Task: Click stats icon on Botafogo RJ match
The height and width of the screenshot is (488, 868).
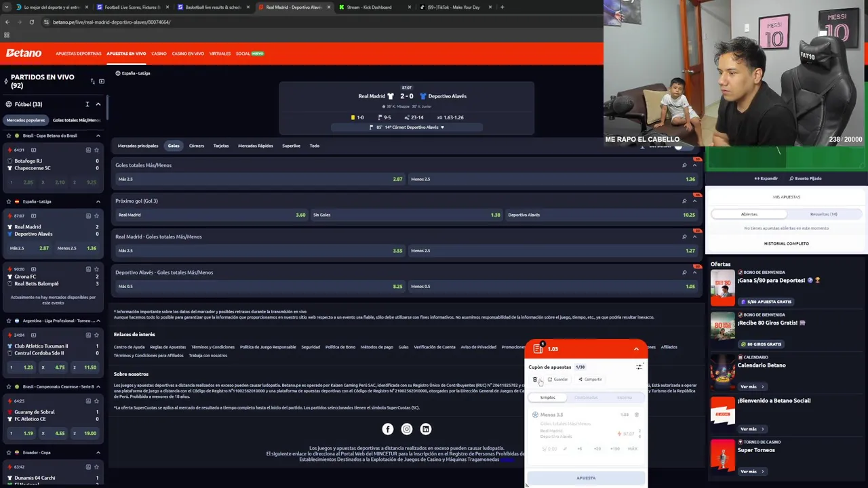Action: (x=88, y=150)
